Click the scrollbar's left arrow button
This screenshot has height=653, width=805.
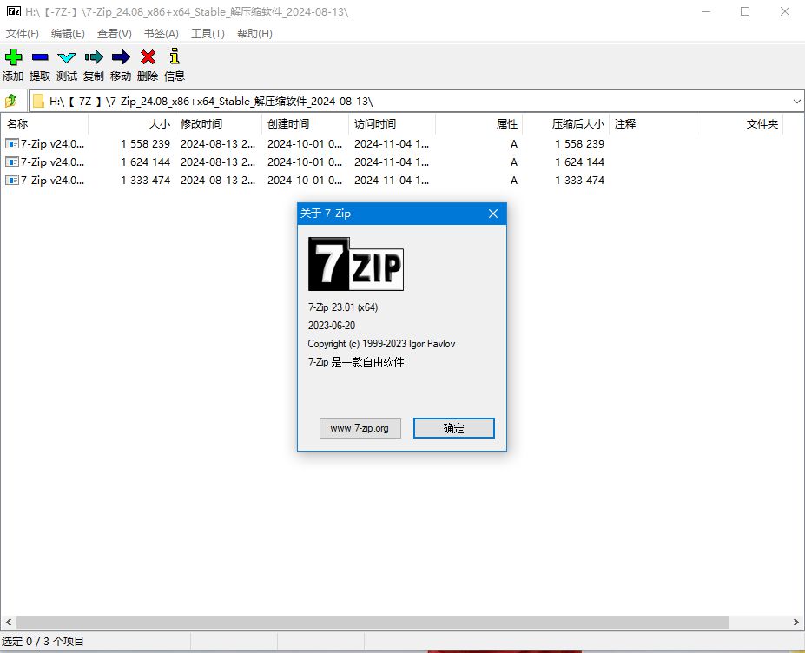click(x=8, y=623)
